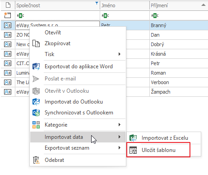Click the sort arrow on Příjmení column
This screenshot has height=175, width=208.
click(x=203, y=5)
